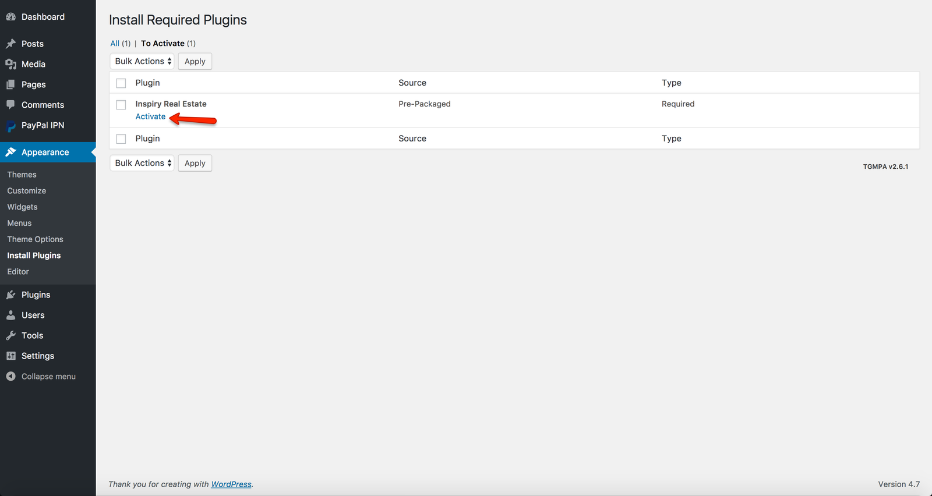Click the Plugin column label in footer
This screenshot has height=496, width=932.
click(x=147, y=139)
